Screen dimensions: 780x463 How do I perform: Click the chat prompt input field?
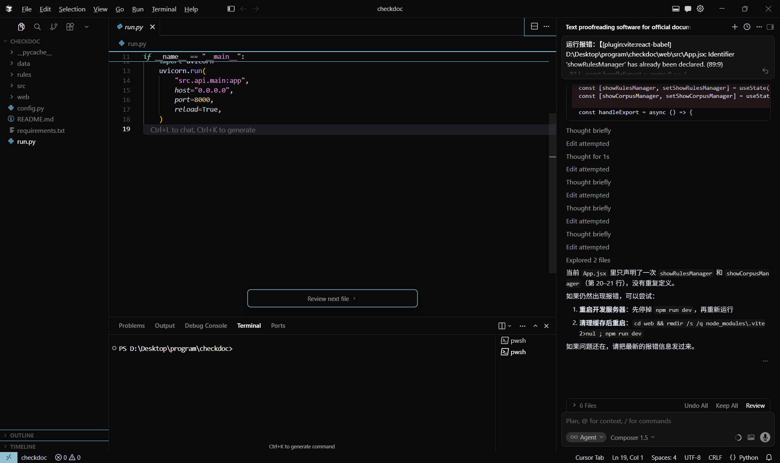tap(666, 421)
